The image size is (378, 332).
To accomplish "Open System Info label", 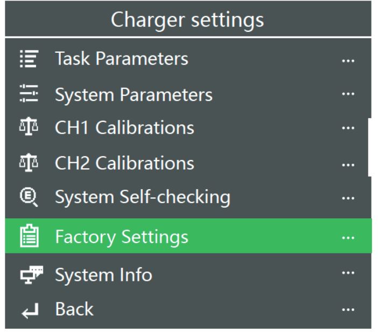I will 104,275.
